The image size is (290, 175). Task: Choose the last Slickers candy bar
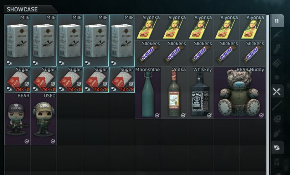click(x=252, y=54)
